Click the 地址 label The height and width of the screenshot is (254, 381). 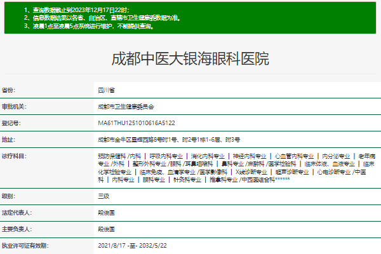click(x=8, y=140)
